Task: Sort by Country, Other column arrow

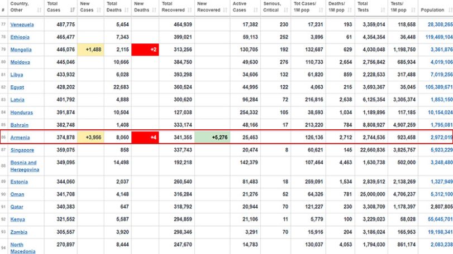Action: pos(39,10)
